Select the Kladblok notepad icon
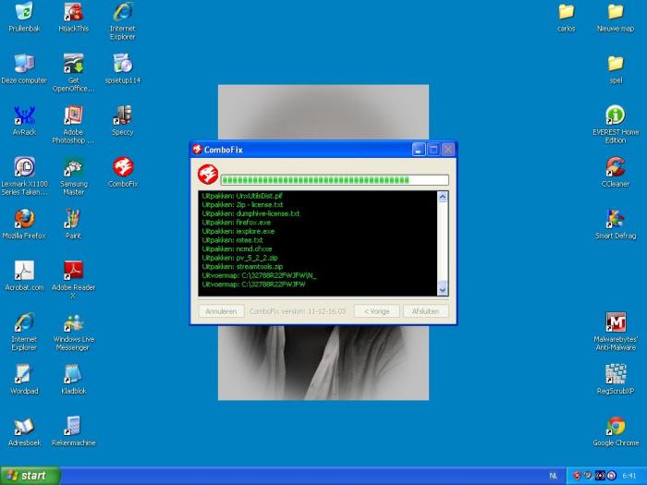The width and height of the screenshot is (647, 485). [x=73, y=380]
